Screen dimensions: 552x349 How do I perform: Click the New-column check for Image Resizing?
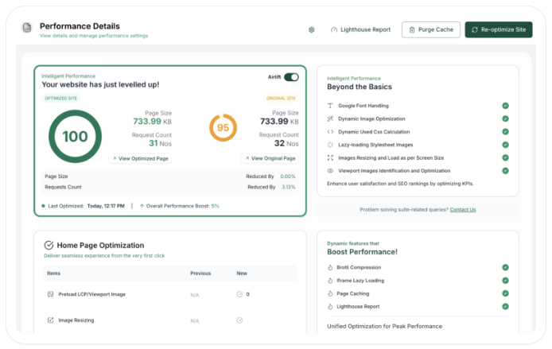pyautogui.click(x=239, y=320)
